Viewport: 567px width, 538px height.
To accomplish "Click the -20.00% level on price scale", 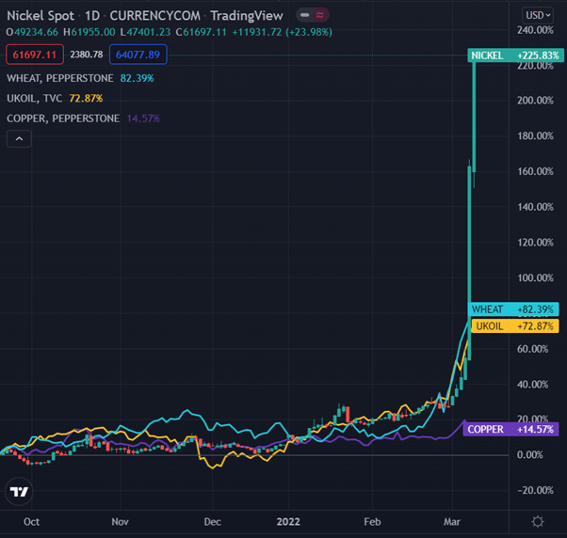I will click(535, 490).
